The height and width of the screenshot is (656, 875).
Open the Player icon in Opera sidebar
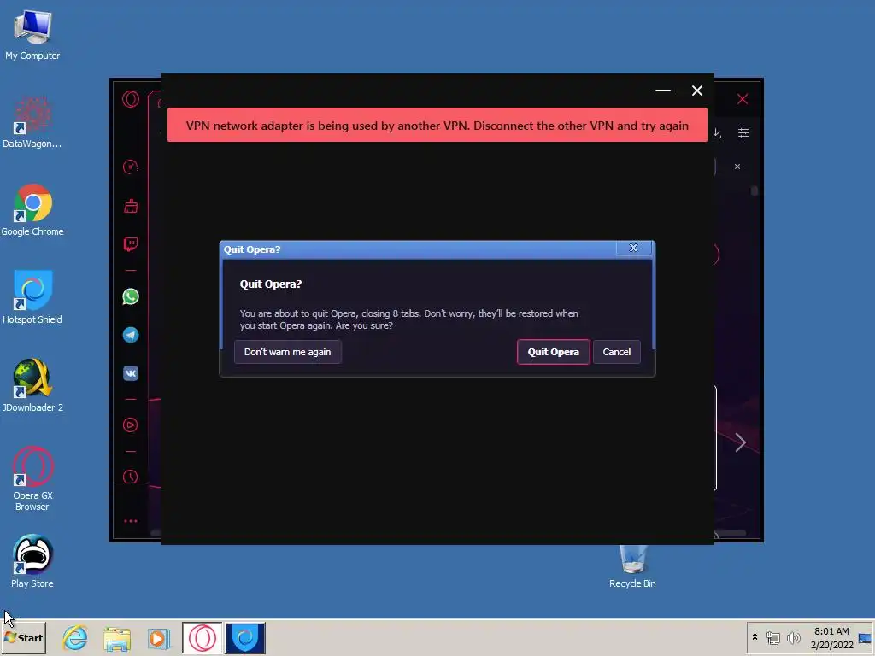click(x=131, y=425)
